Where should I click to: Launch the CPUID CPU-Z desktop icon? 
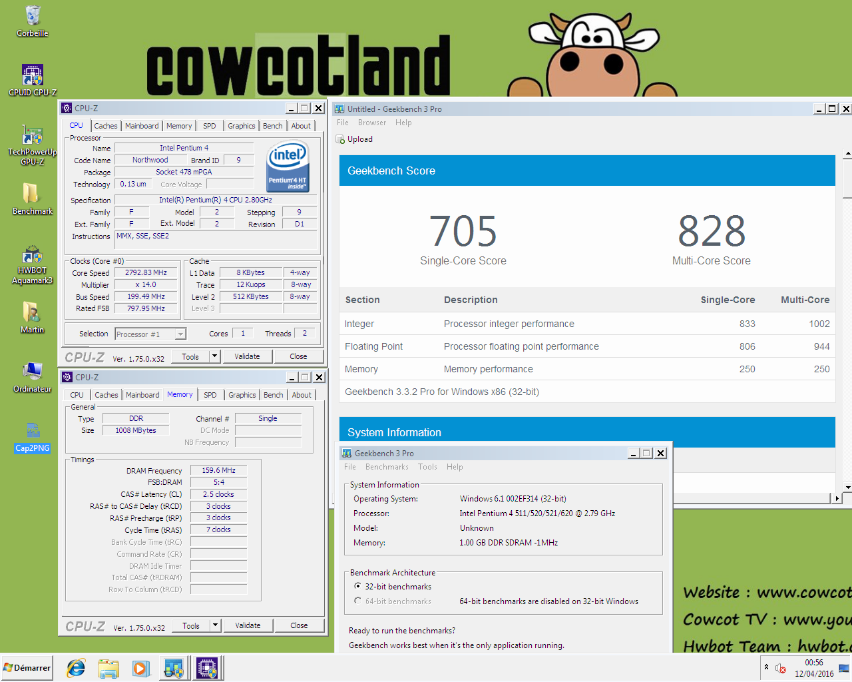pos(33,81)
